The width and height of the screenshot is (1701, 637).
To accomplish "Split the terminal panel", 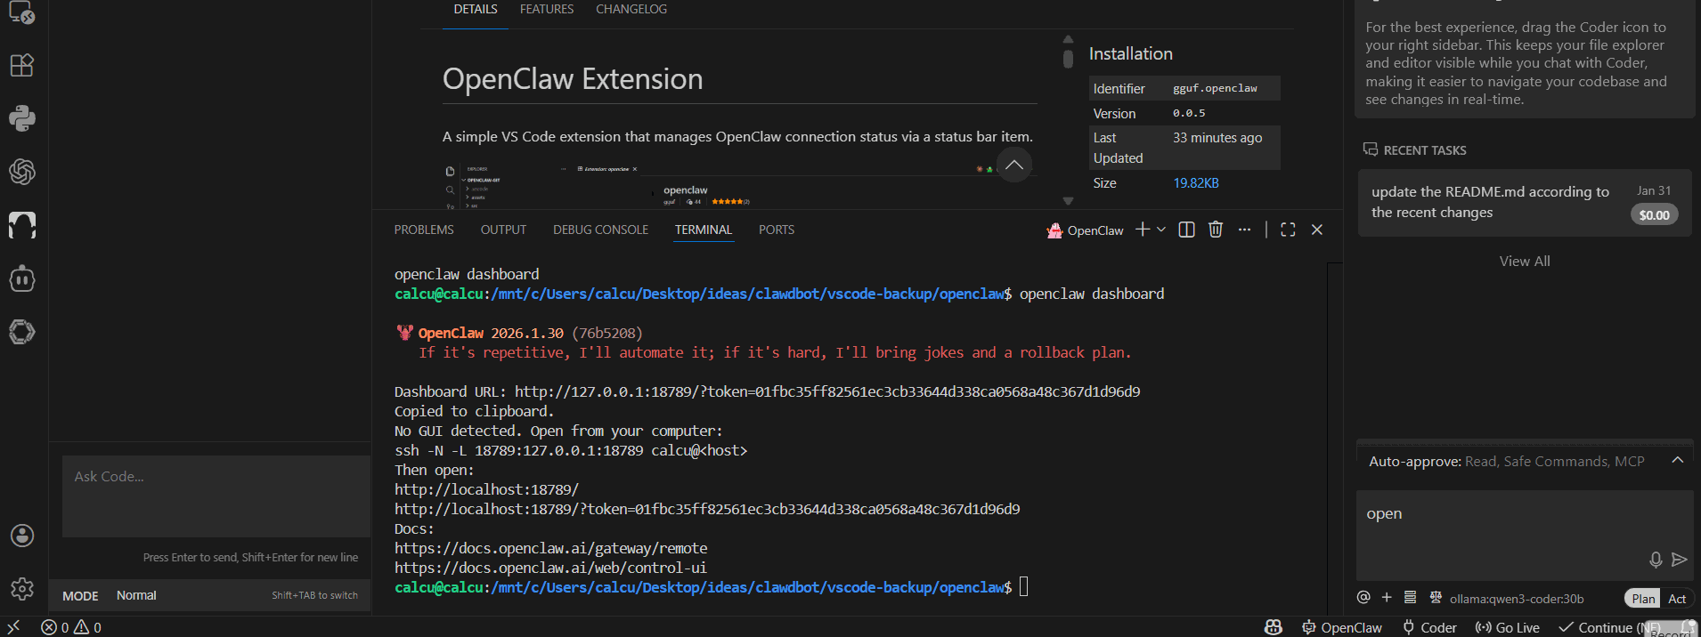I will (x=1186, y=230).
